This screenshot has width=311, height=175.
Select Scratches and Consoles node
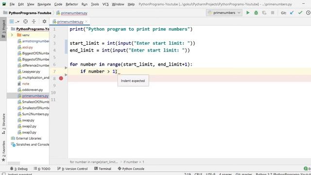point(33,144)
